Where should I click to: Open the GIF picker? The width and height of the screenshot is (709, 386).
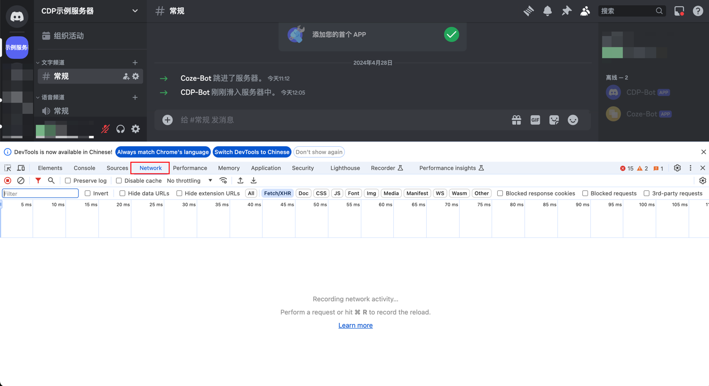point(535,120)
